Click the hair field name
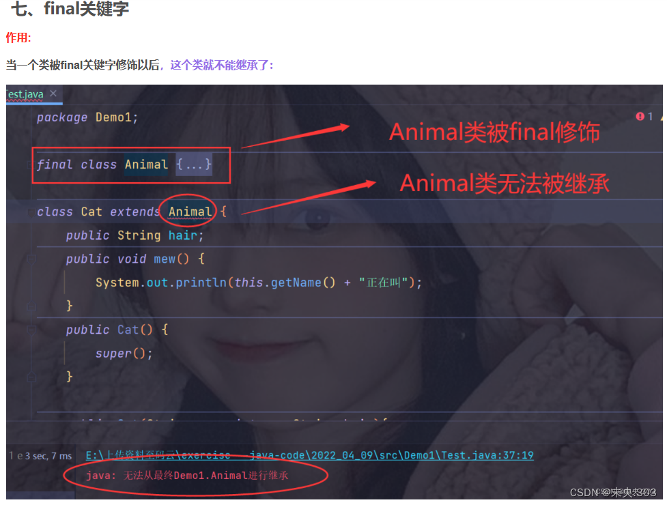 click(x=182, y=235)
